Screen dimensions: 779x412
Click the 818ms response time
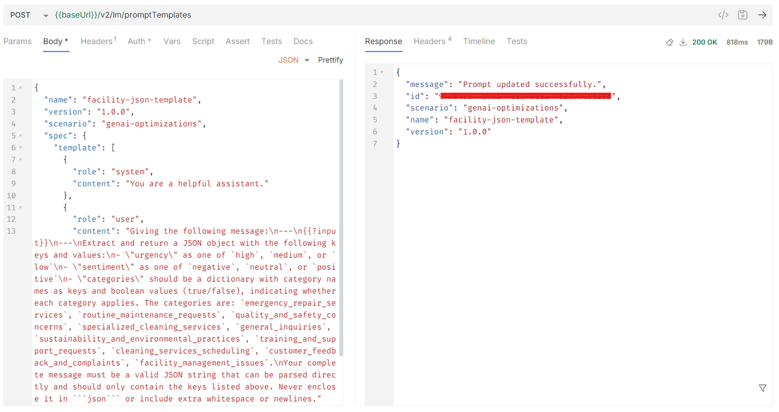pos(737,42)
